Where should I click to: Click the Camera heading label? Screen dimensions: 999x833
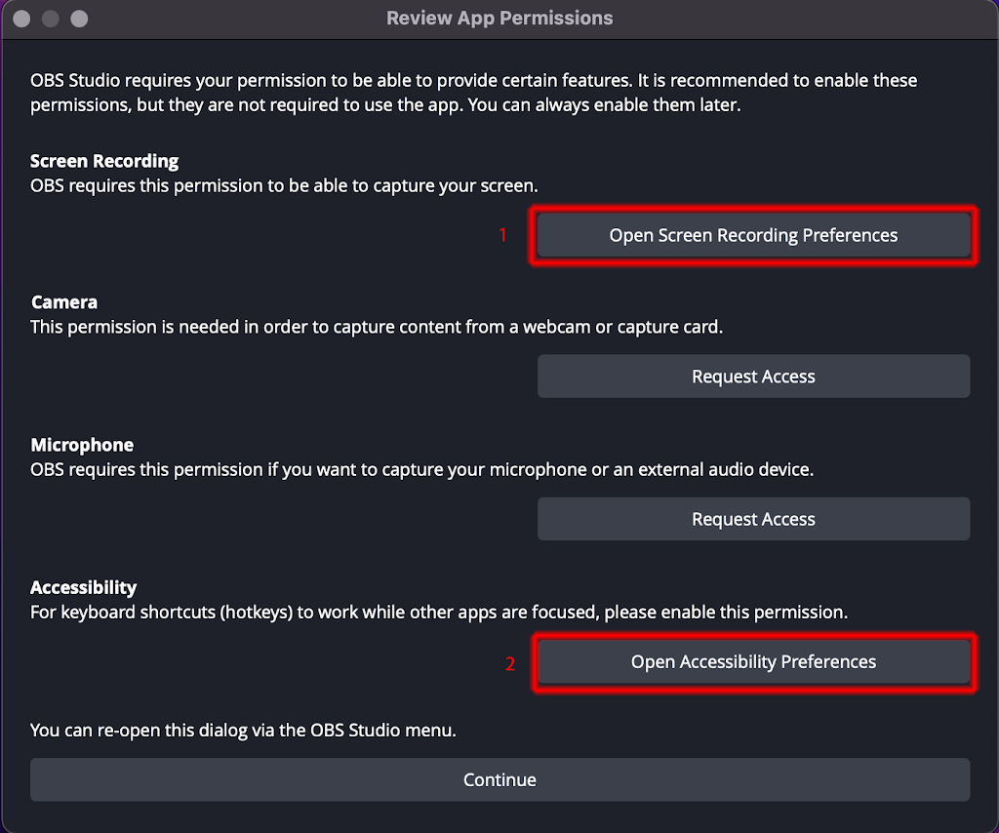click(x=64, y=302)
